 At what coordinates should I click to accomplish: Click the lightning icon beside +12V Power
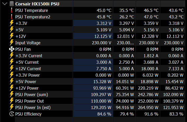tap(11, 88)
